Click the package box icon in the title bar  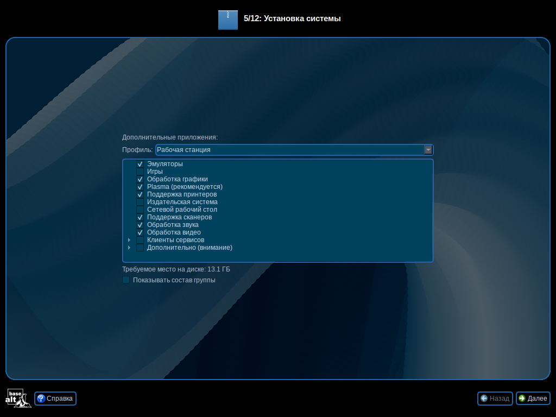pyautogui.click(x=228, y=20)
